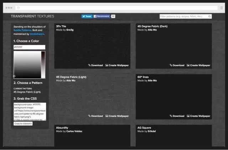Click the Facebook recommend count bubble
The image size is (228, 150).
coord(113,16)
